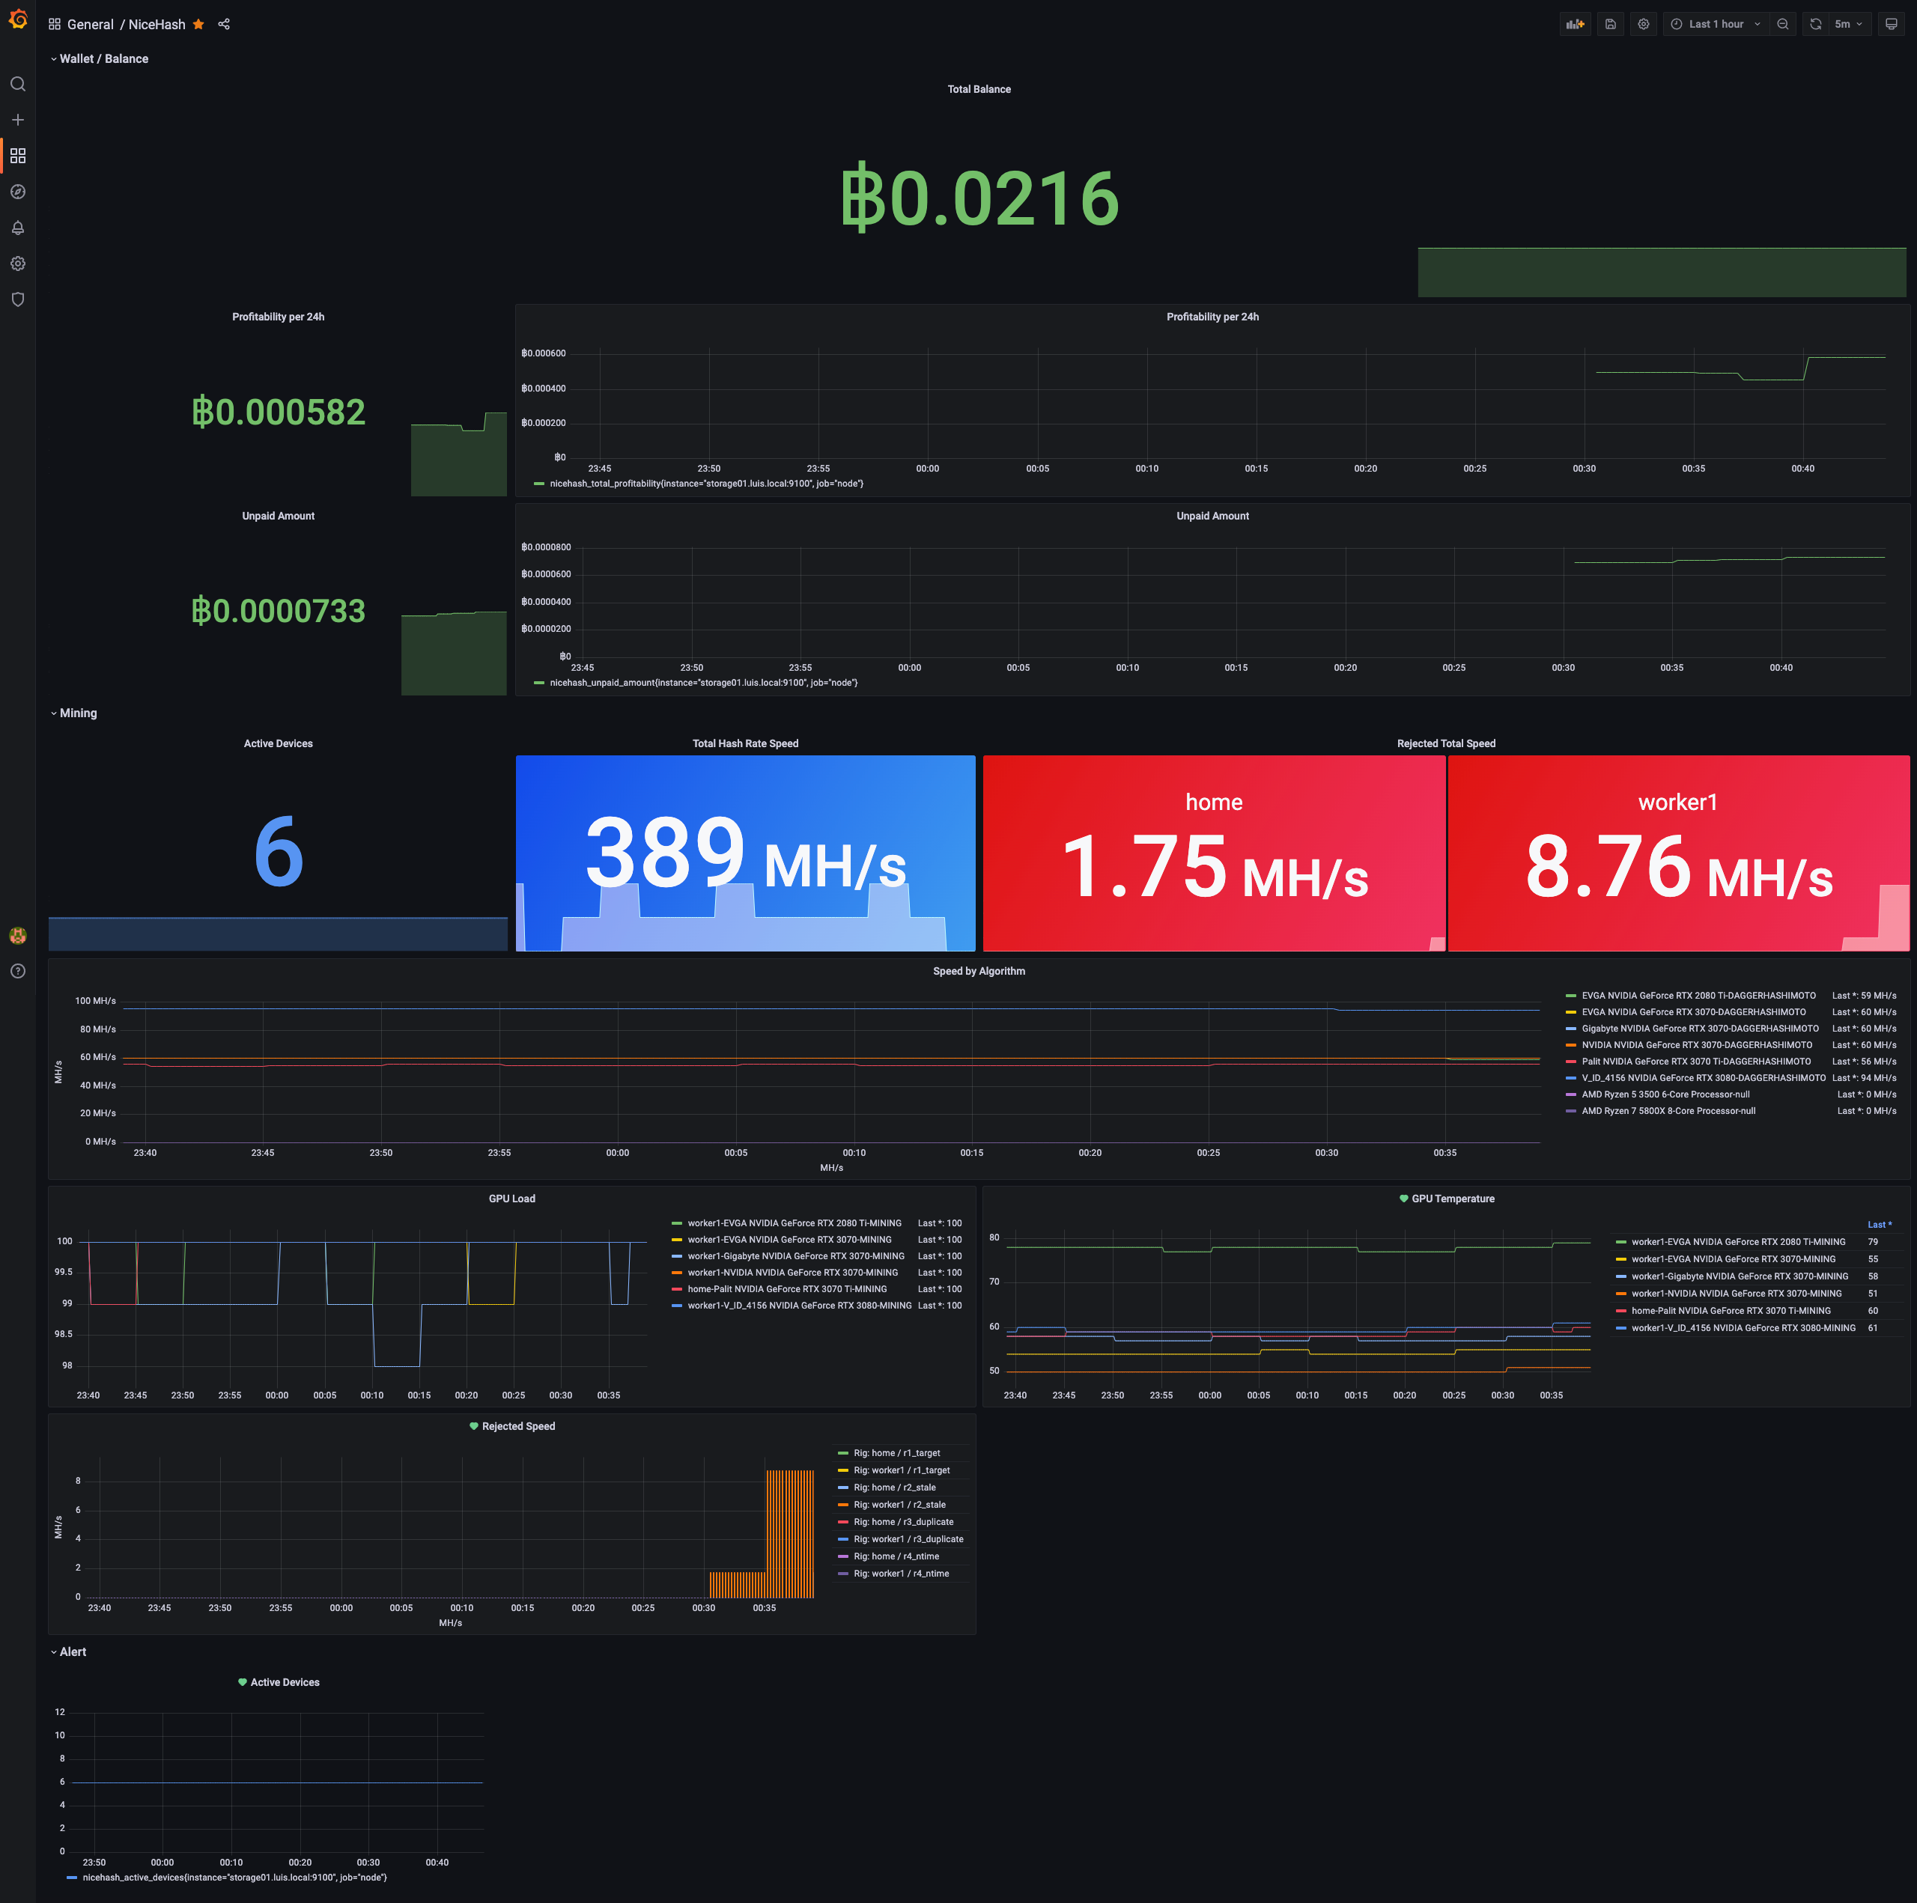
Task: Select the Dashboards icon in sidebar
Action: tap(17, 156)
